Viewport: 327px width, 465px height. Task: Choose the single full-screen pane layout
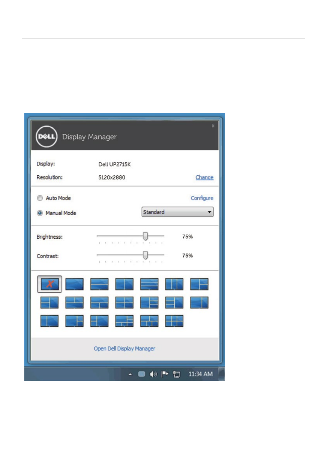click(x=74, y=284)
